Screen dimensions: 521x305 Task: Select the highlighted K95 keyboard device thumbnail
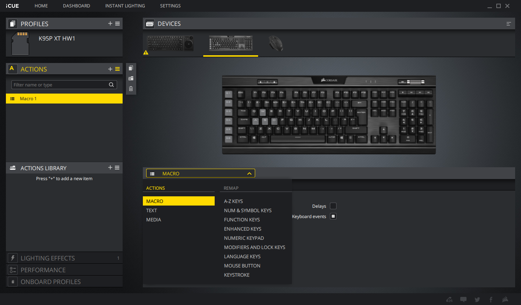click(x=230, y=43)
